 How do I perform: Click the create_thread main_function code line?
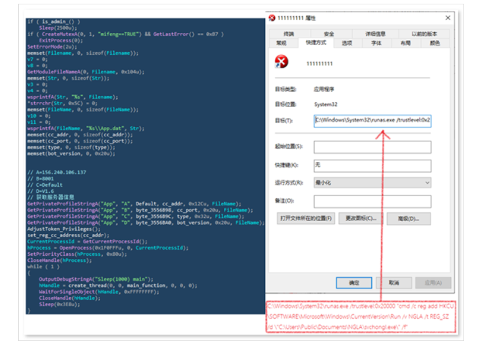[x=118, y=285]
